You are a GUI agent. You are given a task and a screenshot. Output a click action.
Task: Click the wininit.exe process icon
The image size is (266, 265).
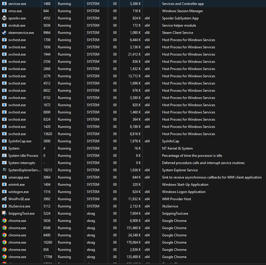point(4,185)
